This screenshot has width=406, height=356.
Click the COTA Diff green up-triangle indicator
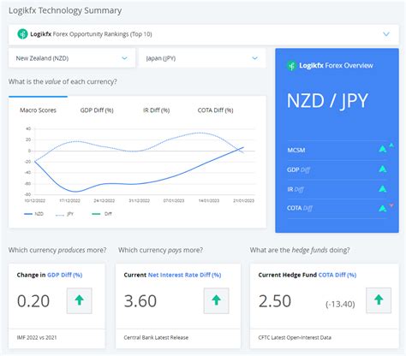tap(382, 209)
